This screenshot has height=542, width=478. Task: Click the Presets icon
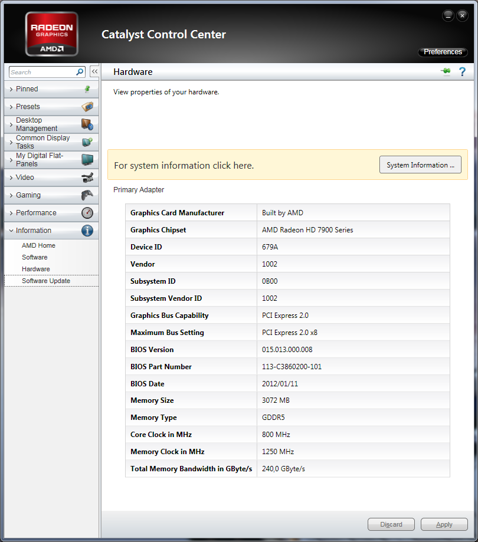pyautogui.click(x=87, y=107)
